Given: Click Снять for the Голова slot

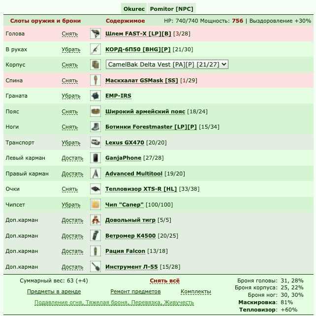Looking at the screenshot, I should click(70, 34).
